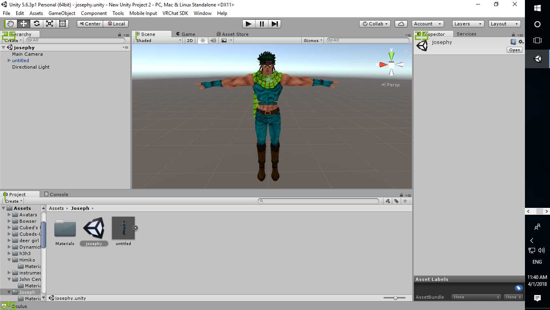Open the VRChat SDK menu
The height and width of the screenshot is (310, 550).
(175, 13)
